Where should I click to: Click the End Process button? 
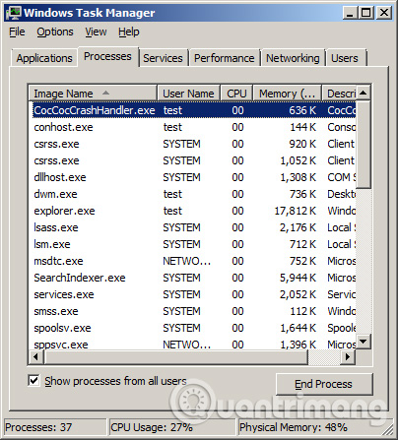(x=324, y=384)
